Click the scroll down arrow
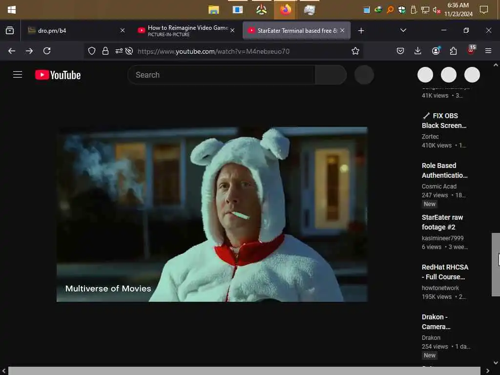Screen dimensions: 500x375 pos(496,363)
